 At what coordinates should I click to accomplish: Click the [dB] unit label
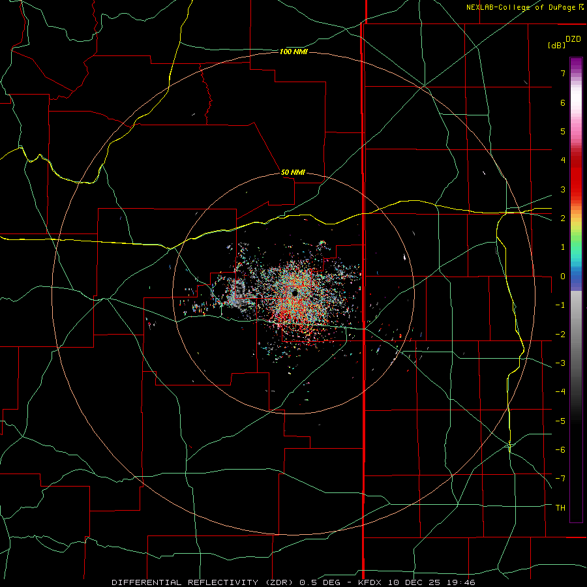coord(556,45)
